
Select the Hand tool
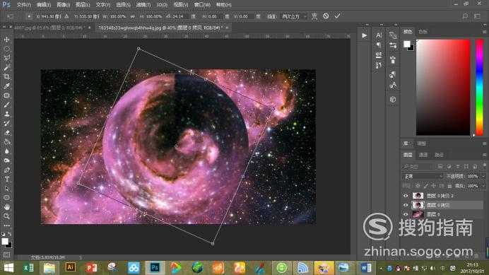tap(6, 207)
